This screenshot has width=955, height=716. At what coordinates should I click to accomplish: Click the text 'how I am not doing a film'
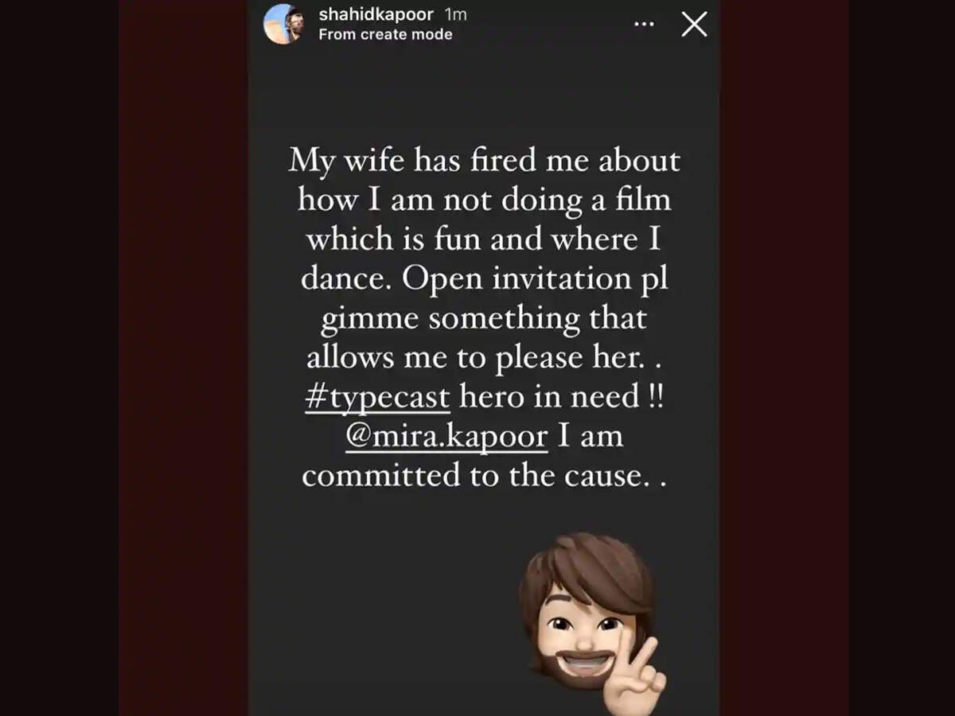pyautogui.click(x=484, y=200)
